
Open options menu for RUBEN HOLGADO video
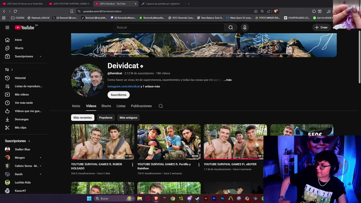pos(133,165)
